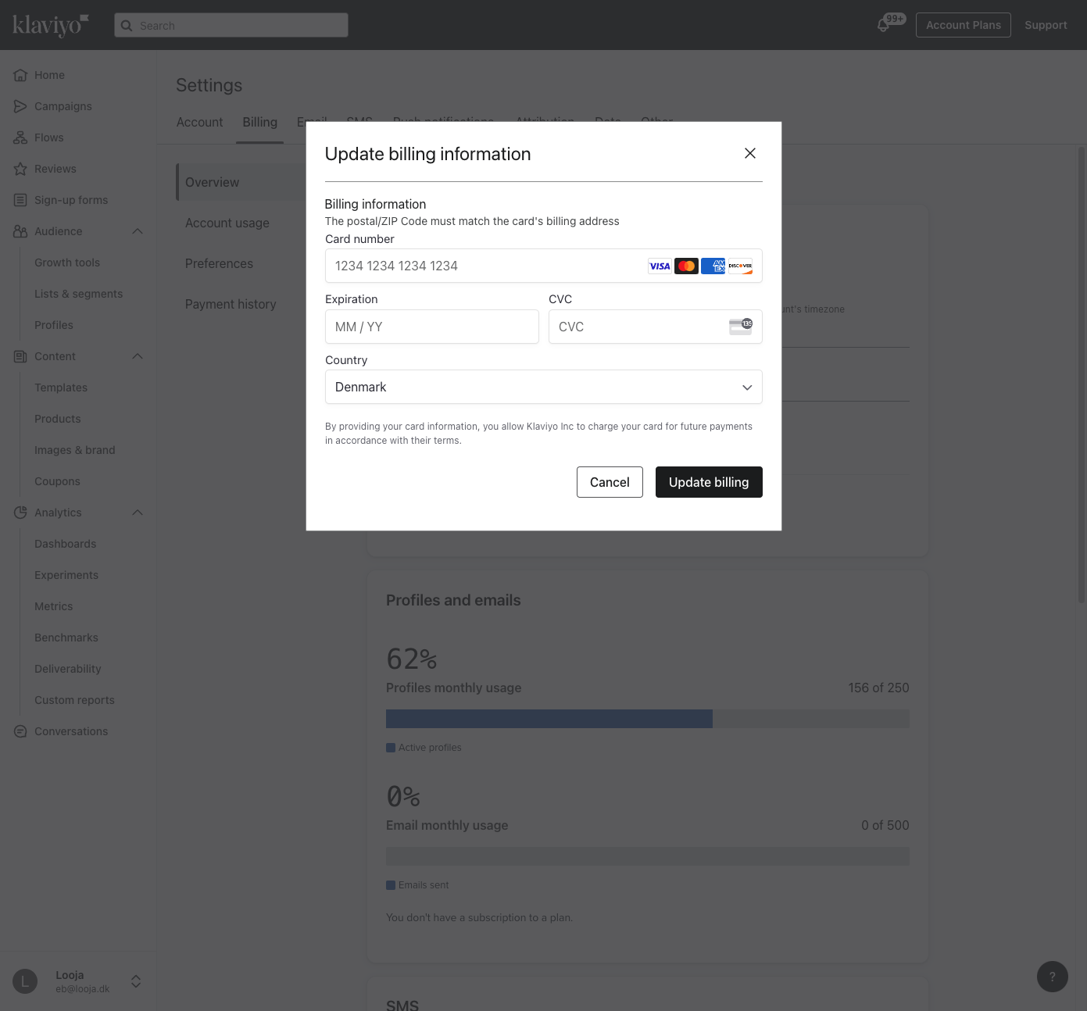Image resolution: width=1087 pixels, height=1011 pixels.
Task: Switch to the Account settings tab
Action: point(199,122)
